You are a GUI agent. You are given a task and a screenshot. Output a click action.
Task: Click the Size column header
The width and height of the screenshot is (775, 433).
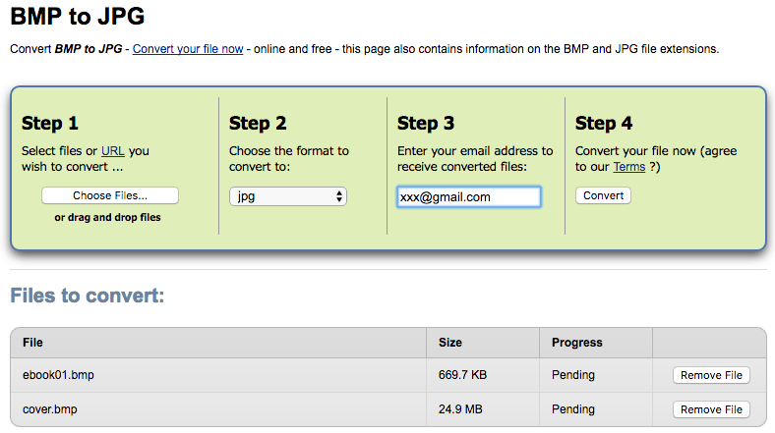[450, 343]
